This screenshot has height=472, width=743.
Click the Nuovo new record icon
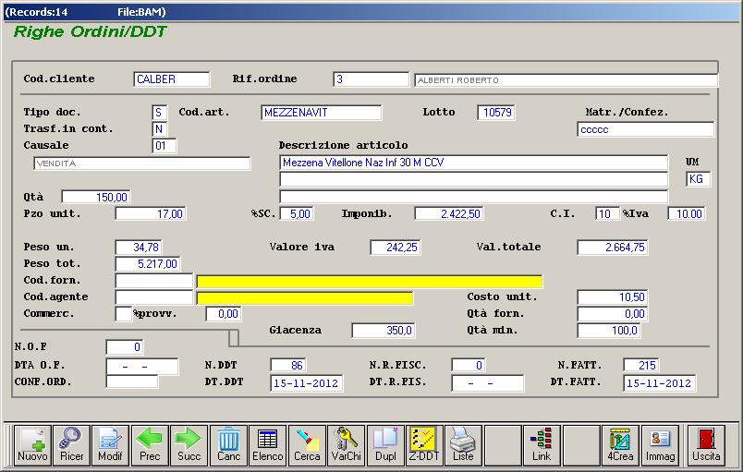(x=32, y=445)
